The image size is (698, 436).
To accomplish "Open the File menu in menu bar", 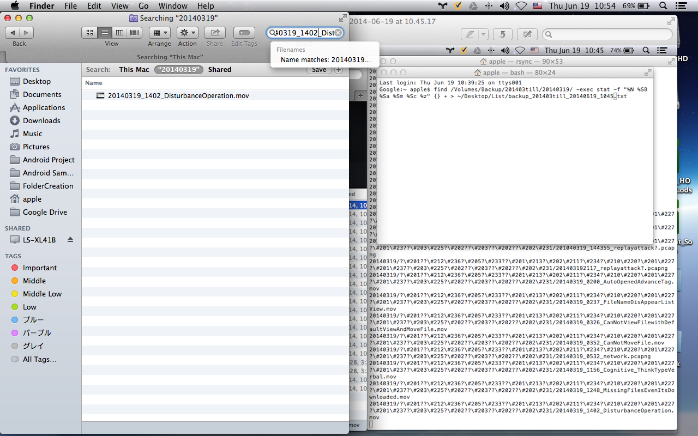I will click(70, 6).
